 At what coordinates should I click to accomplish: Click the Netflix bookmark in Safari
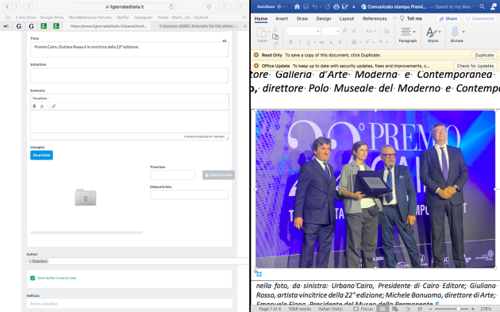click(x=123, y=17)
